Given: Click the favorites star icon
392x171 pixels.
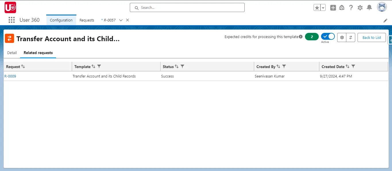Looking at the screenshot, I should (317, 8).
